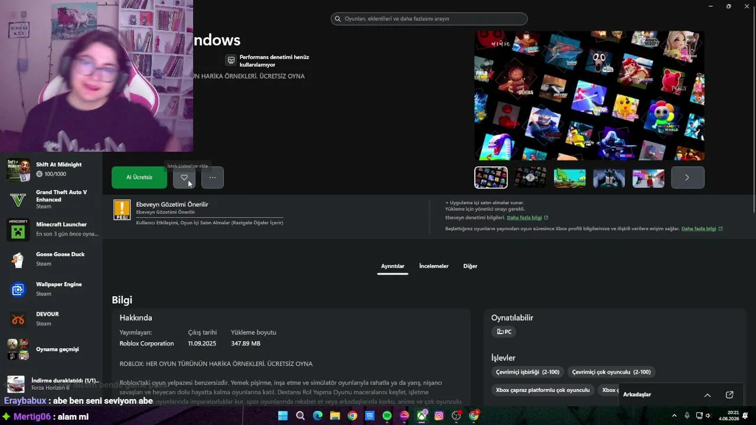Open Ebeveyn denetimi Daha fazla bilgi link
Screen dimensions: 756x425
point(527,218)
